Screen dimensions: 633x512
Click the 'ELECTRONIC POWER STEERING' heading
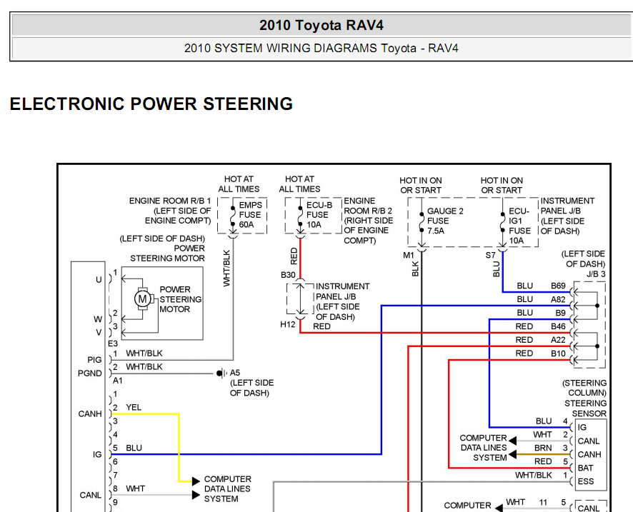[151, 104]
